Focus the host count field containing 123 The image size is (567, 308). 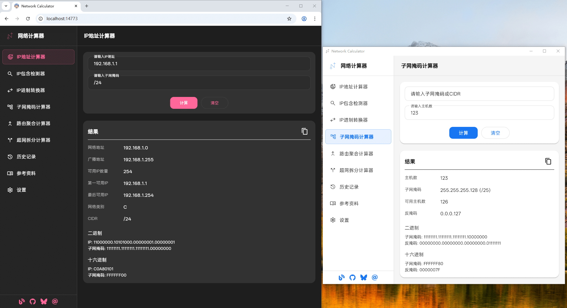pyautogui.click(x=479, y=113)
